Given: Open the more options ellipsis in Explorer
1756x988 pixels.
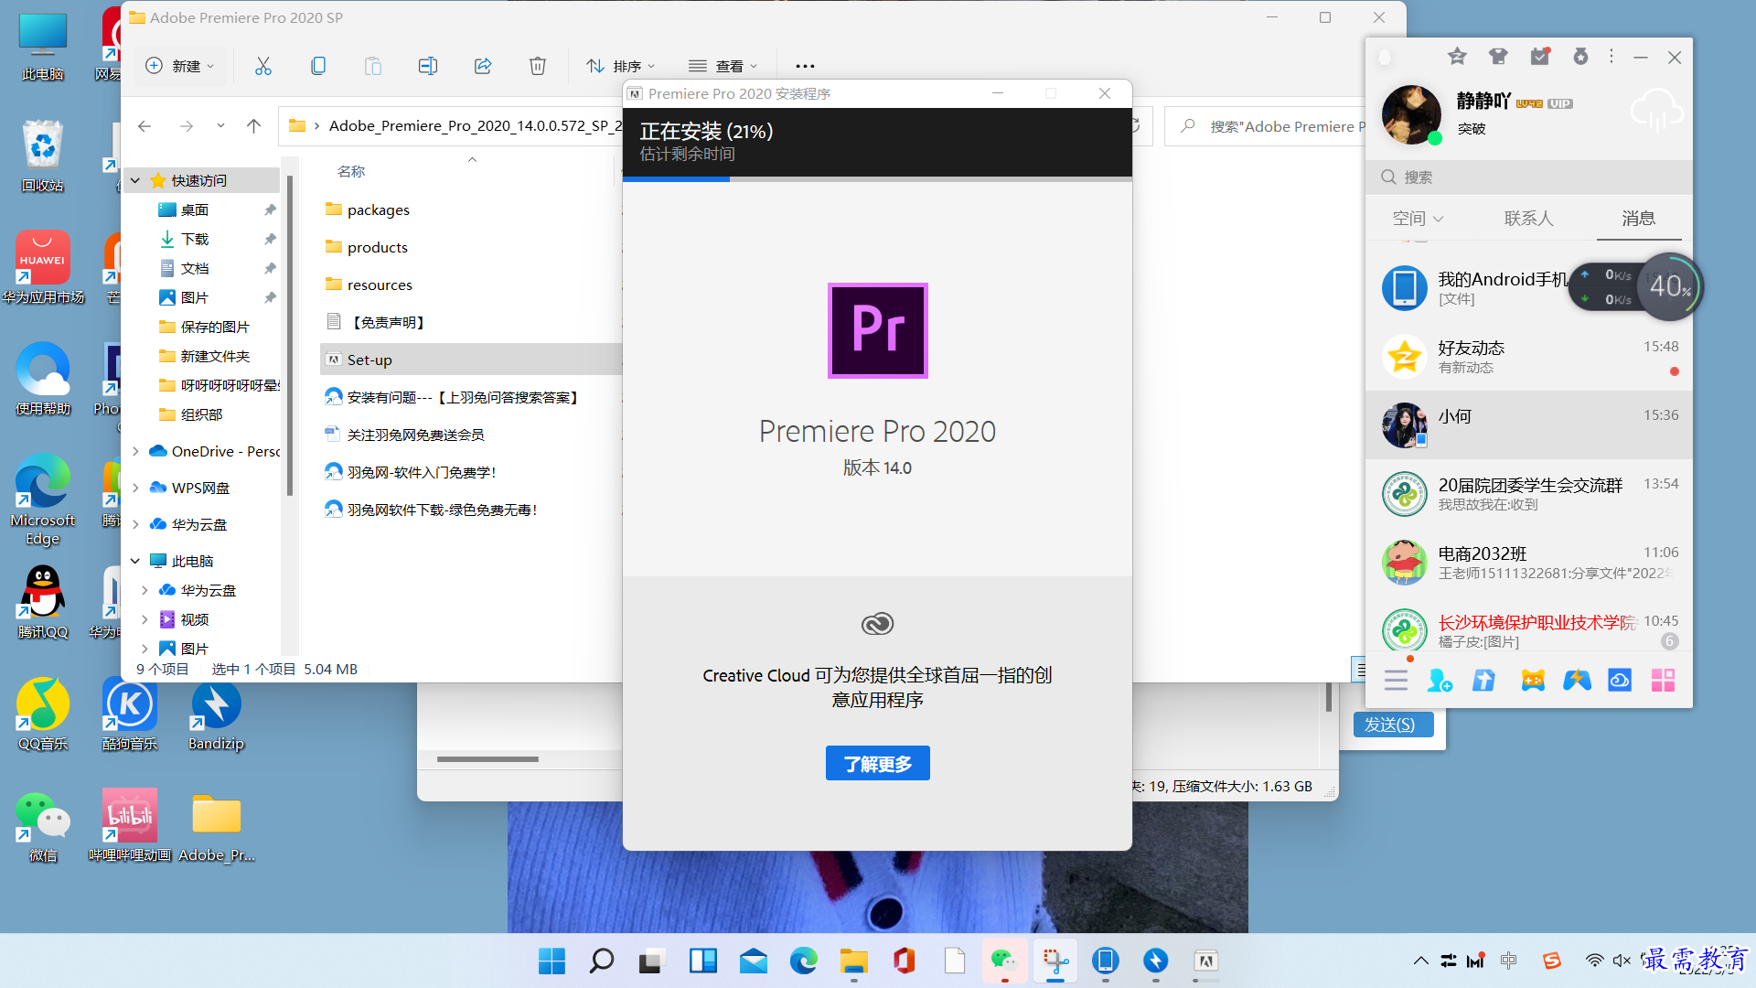Looking at the screenshot, I should [805, 66].
